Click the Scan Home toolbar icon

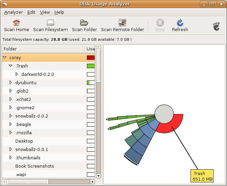16,23
